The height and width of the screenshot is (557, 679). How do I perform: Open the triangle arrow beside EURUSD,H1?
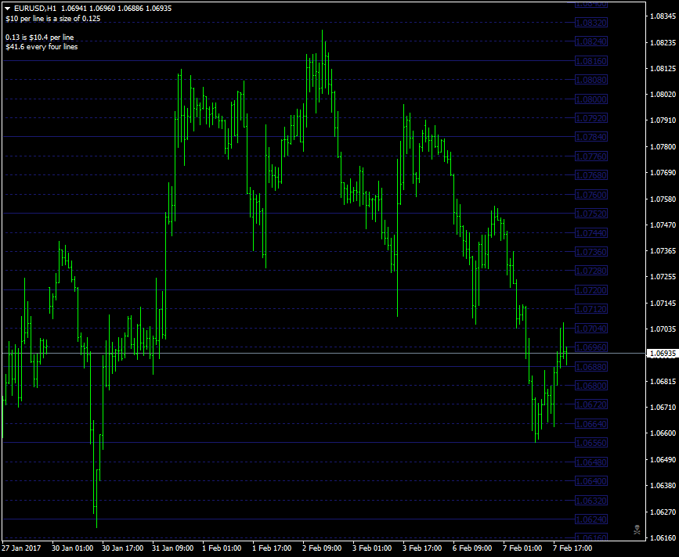point(7,9)
